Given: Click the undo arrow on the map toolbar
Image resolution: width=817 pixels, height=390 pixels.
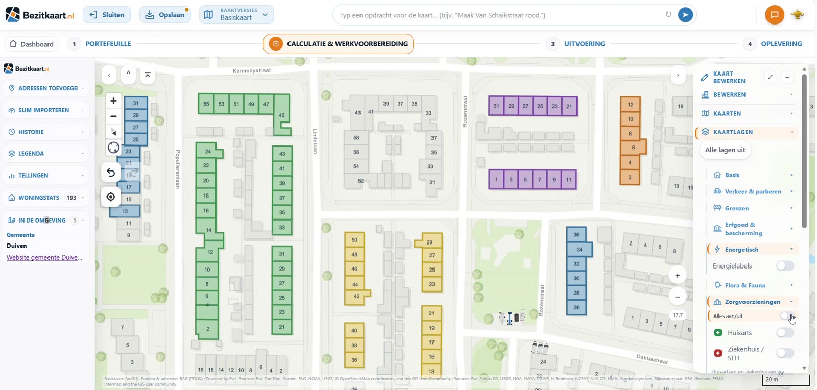Looking at the screenshot, I should pos(111,173).
